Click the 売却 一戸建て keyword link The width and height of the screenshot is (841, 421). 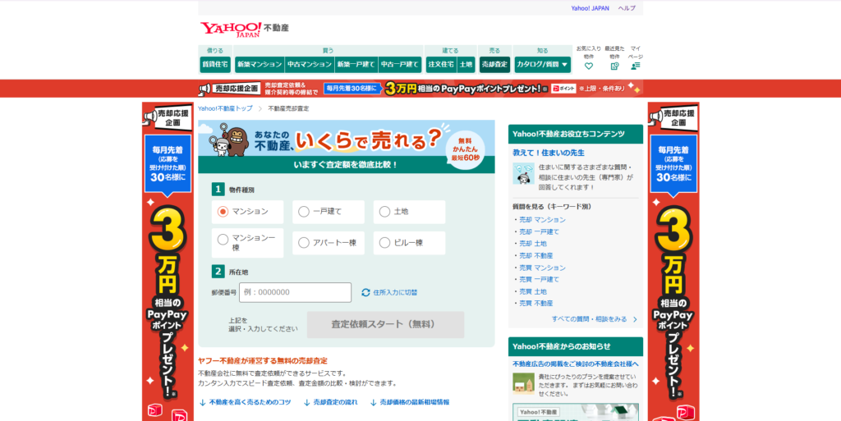(x=539, y=232)
